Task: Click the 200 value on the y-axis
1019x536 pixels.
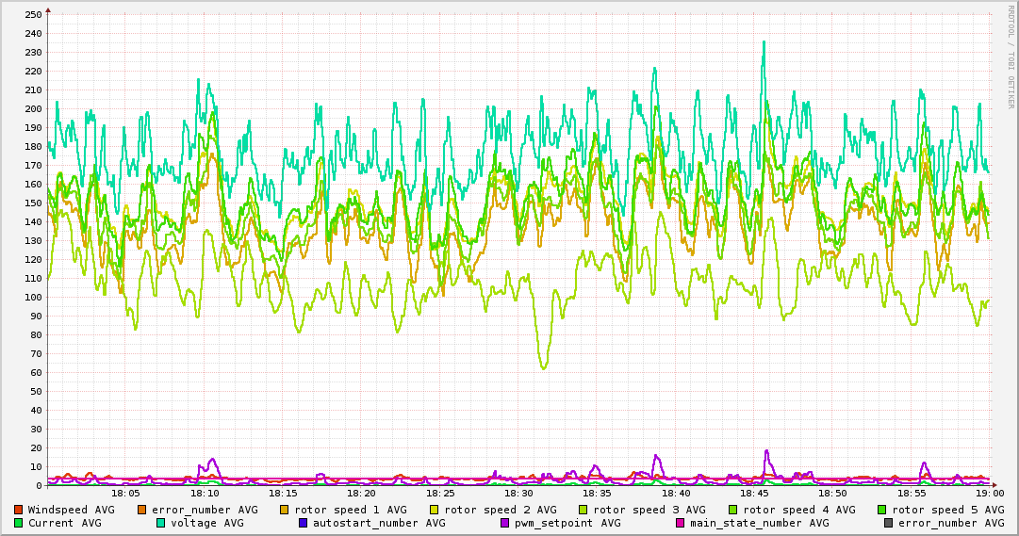Action: point(32,108)
